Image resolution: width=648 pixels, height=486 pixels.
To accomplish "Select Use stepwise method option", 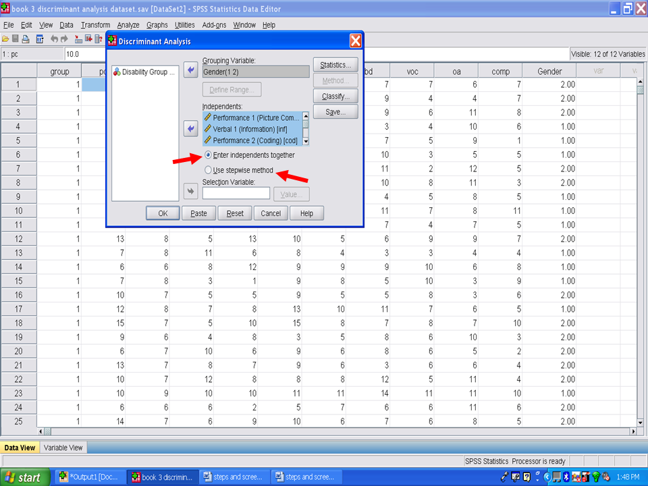I will pos(208,170).
